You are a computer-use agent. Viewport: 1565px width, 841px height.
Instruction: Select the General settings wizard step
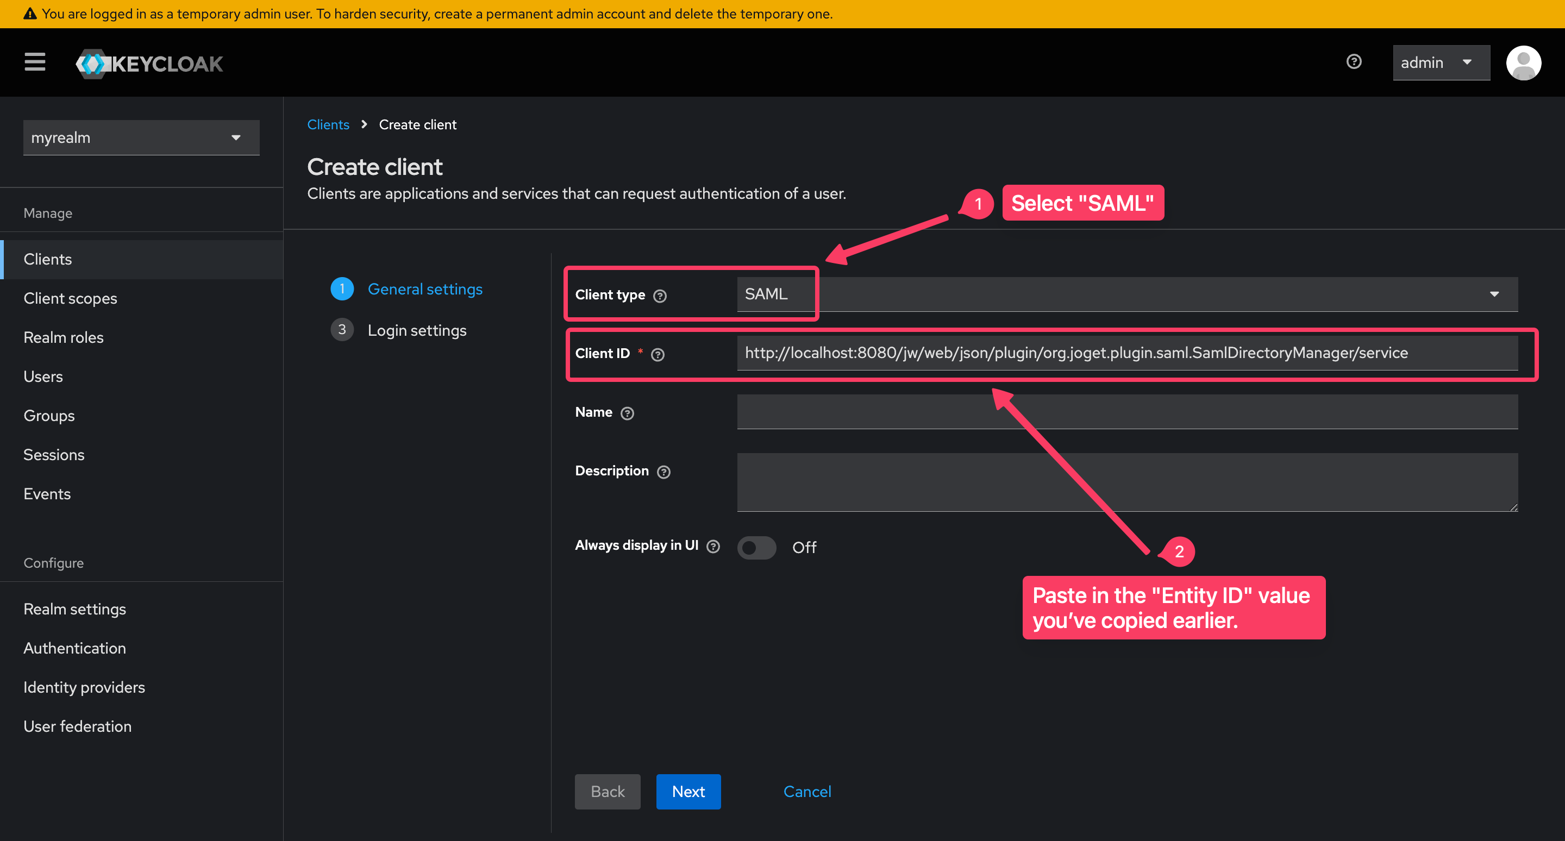pyautogui.click(x=406, y=289)
